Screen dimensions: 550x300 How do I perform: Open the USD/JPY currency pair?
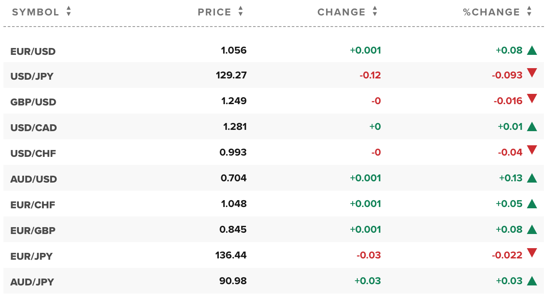pos(32,77)
